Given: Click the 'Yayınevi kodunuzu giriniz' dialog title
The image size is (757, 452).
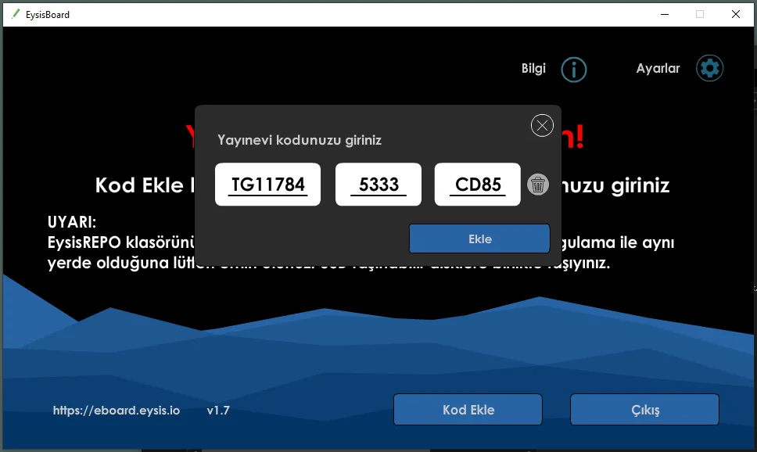Looking at the screenshot, I should 300,140.
